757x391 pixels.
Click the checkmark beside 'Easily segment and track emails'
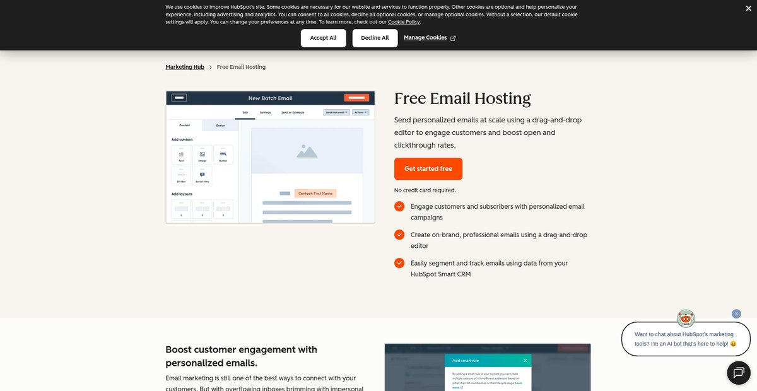pos(399,263)
